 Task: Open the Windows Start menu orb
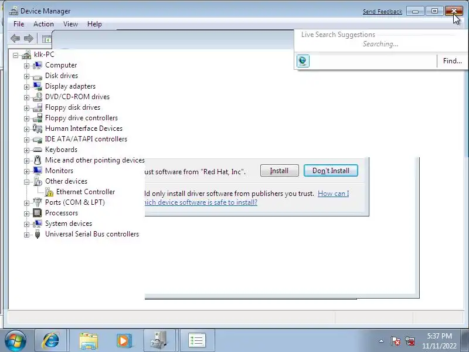coord(15,341)
